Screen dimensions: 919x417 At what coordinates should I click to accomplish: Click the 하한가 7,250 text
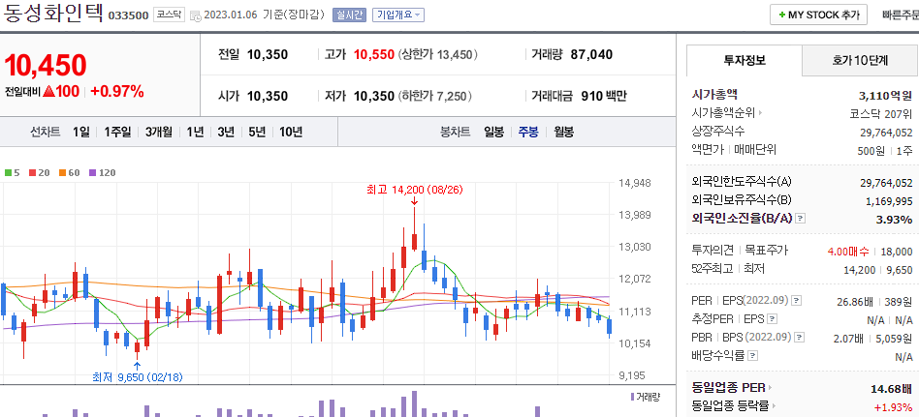[x=435, y=96]
